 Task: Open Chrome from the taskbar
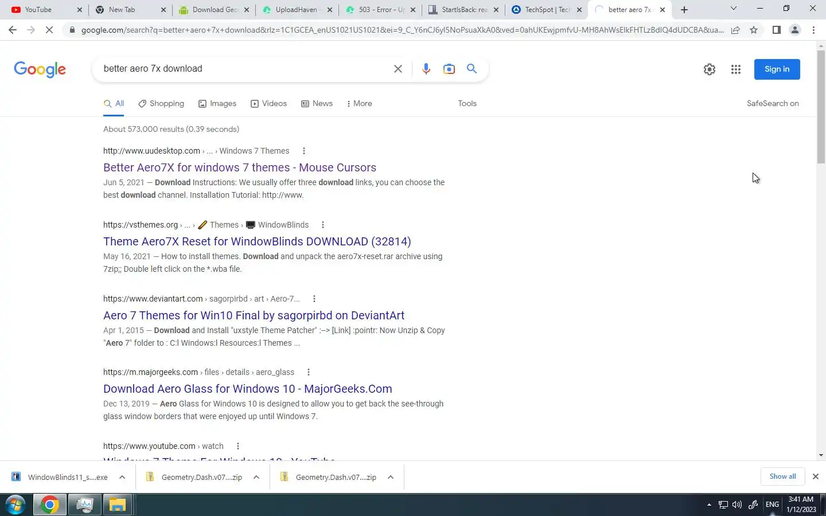coord(49,505)
